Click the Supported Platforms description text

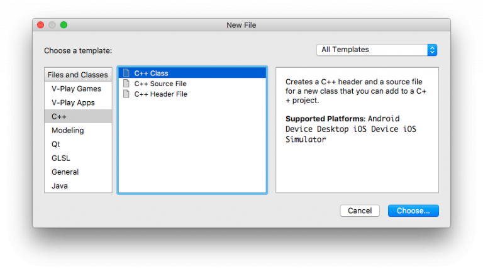[351, 129]
